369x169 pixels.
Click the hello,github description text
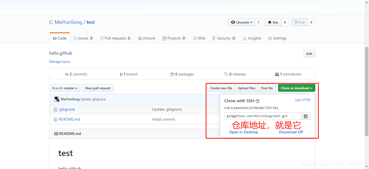[61, 53]
